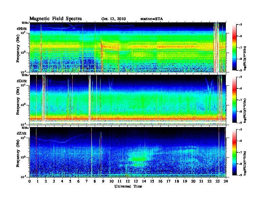
Task: Click the "-8" value on dZ/dt color scale
Action: pyautogui.click(x=240, y=163)
